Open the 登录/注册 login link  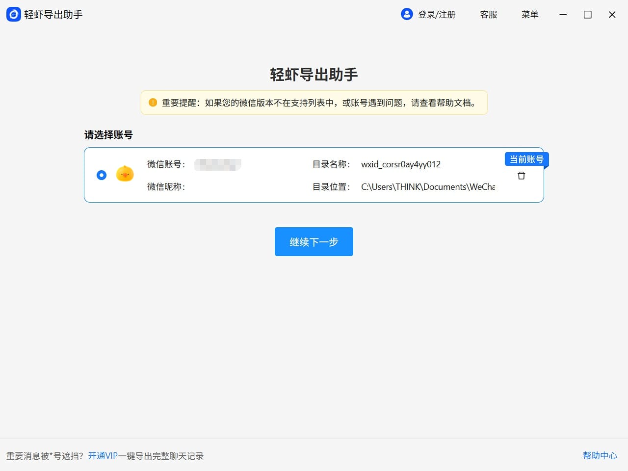click(x=437, y=15)
